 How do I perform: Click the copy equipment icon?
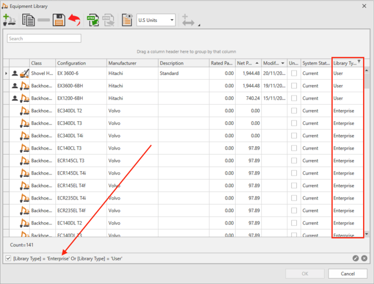tap(29, 20)
